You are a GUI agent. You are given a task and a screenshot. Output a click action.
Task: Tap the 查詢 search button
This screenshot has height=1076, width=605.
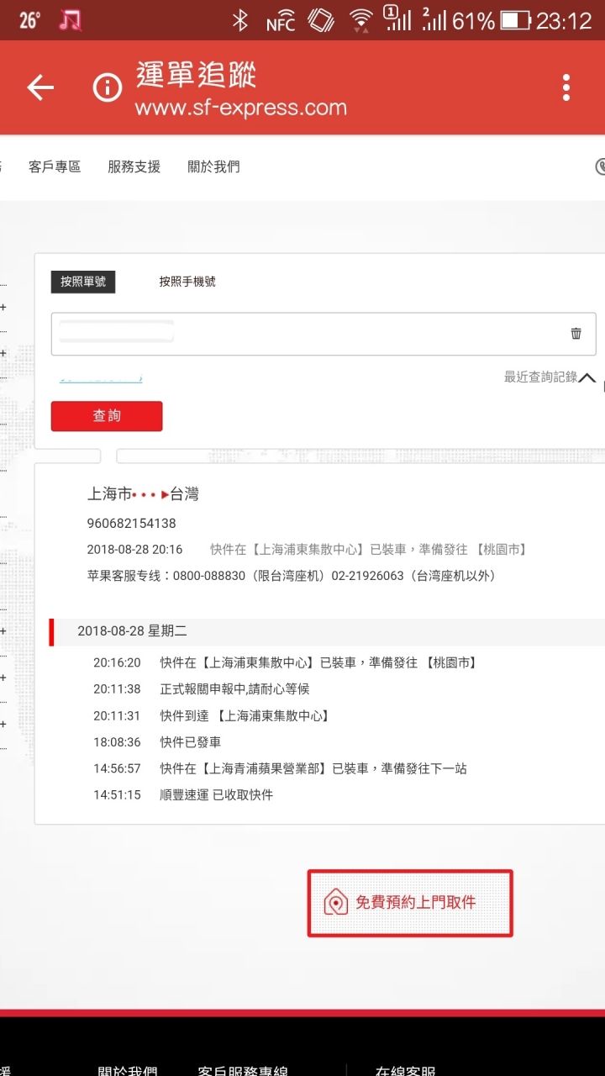point(107,416)
